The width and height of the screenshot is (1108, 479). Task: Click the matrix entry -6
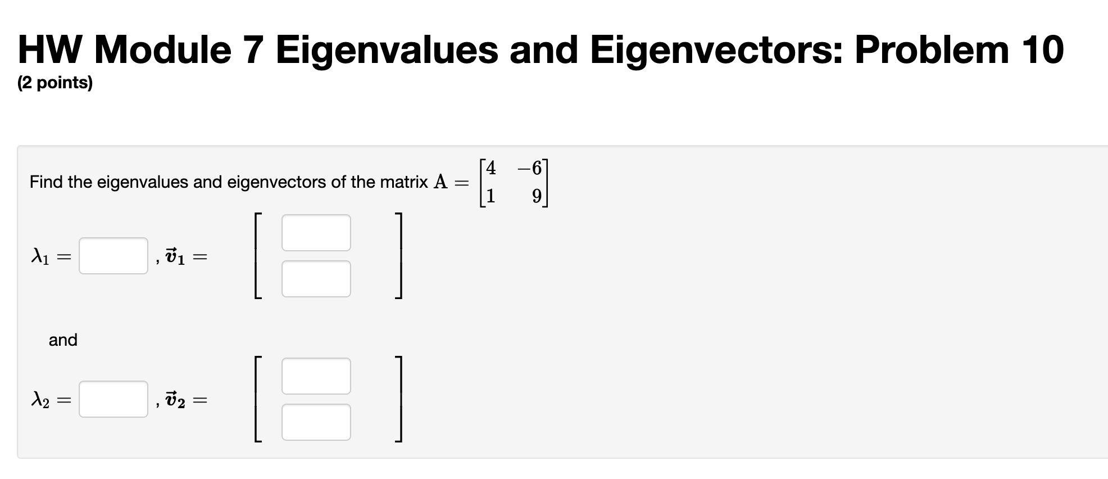pos(530,167)
